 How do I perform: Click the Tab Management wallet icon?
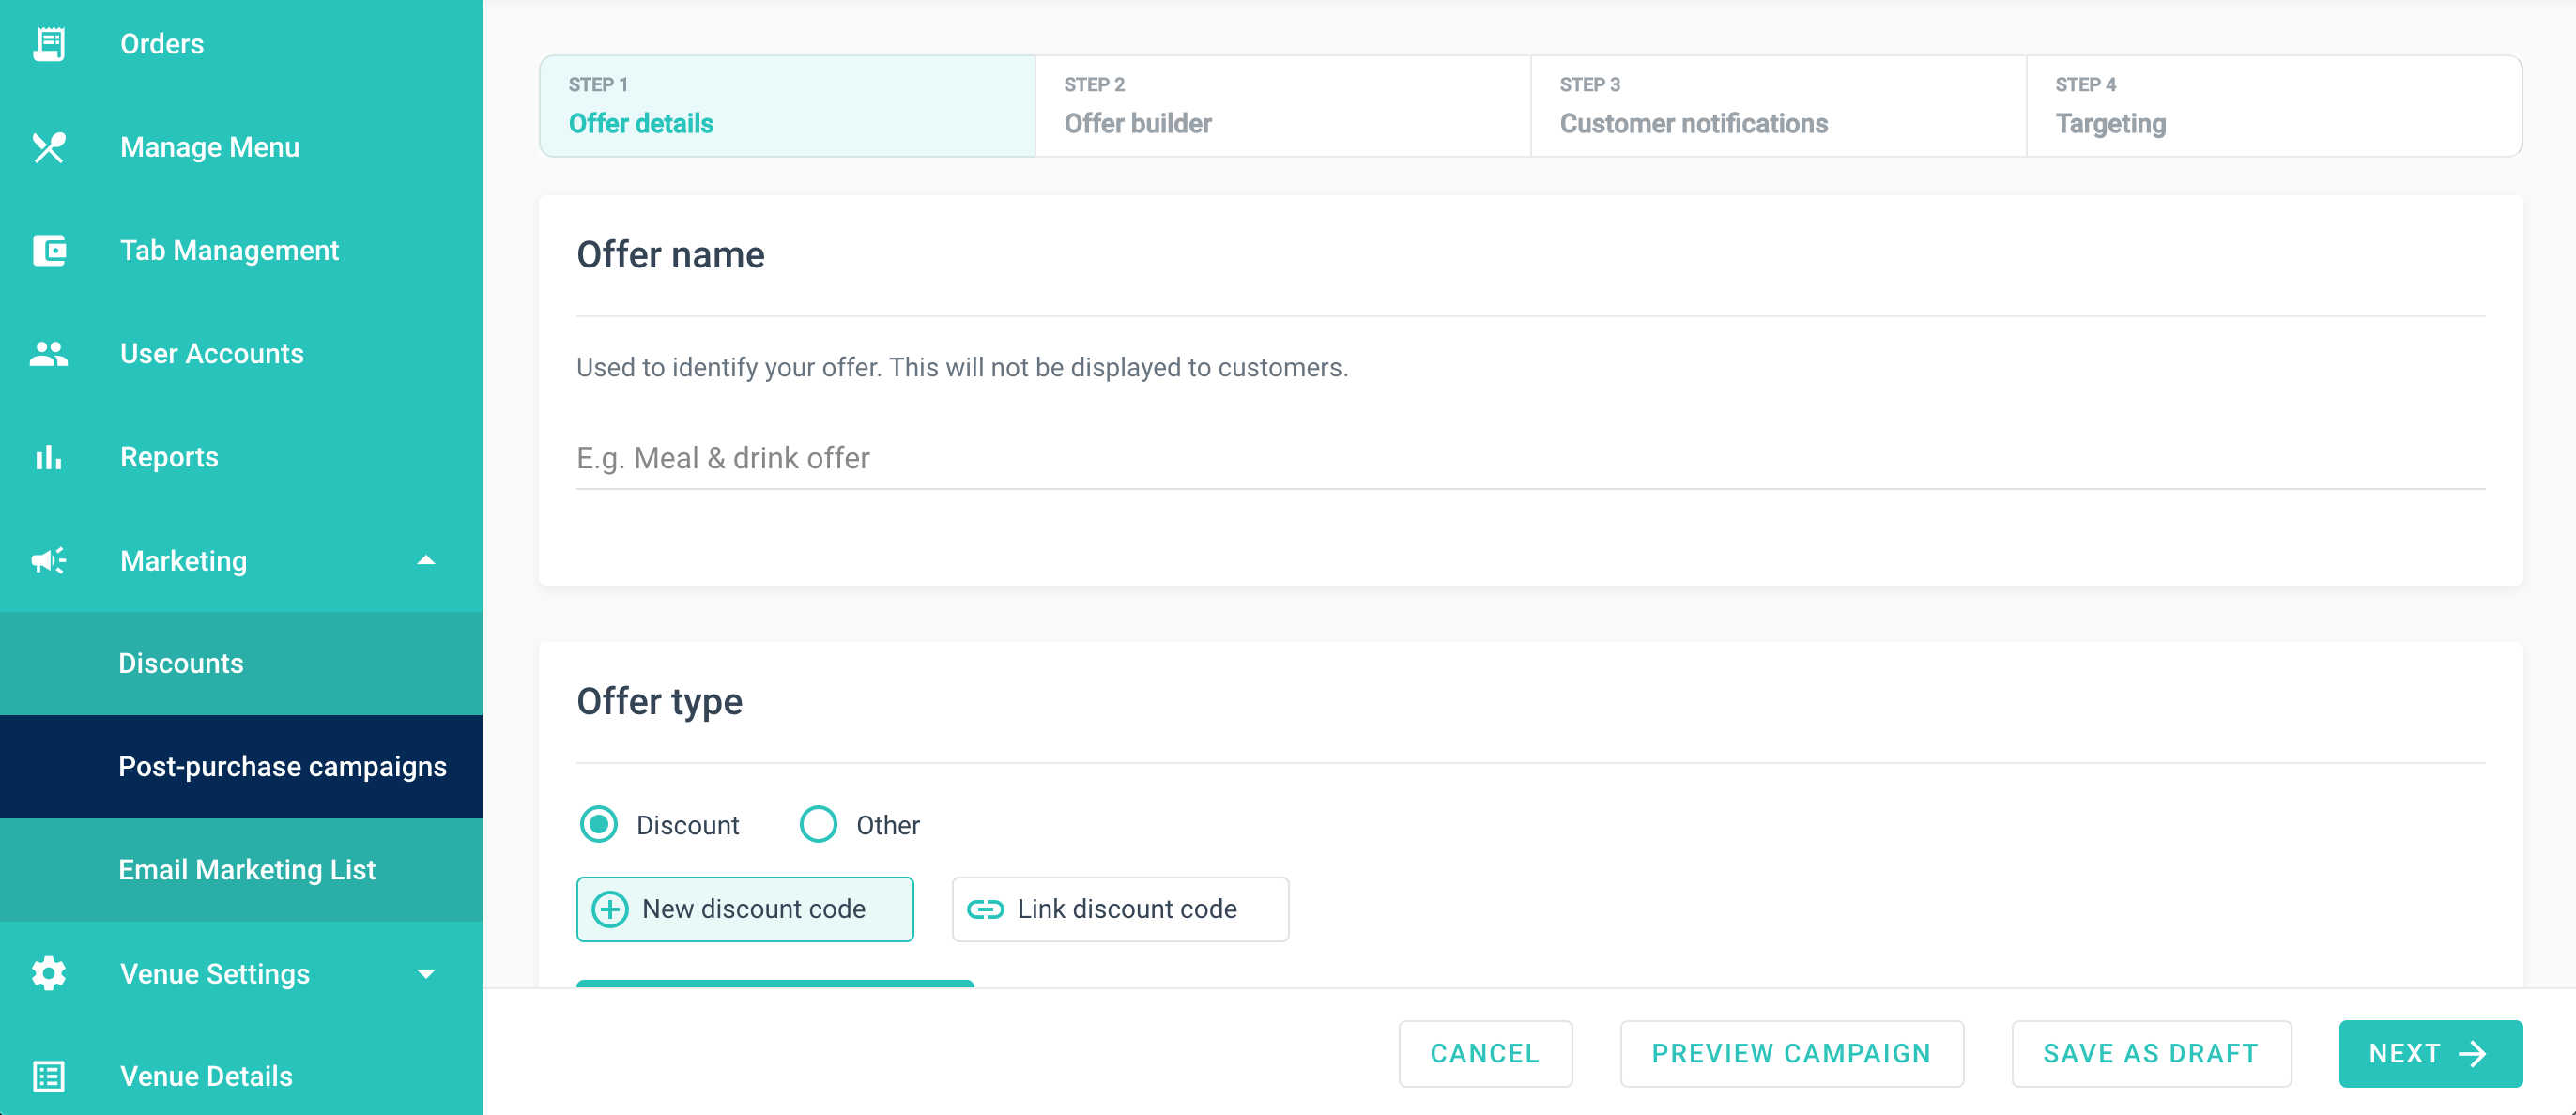[49, 250]
